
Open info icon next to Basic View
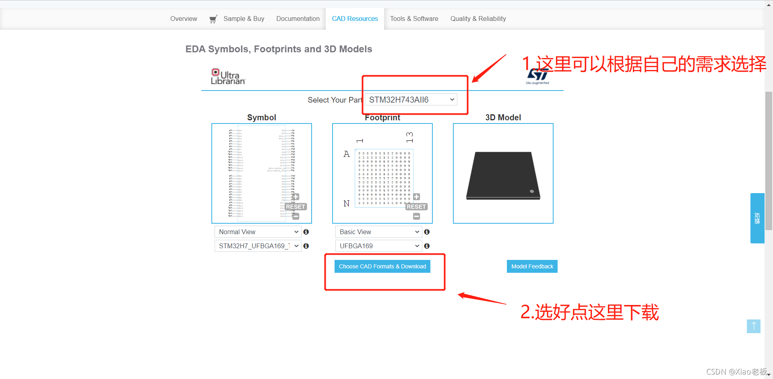coord(427,232)
